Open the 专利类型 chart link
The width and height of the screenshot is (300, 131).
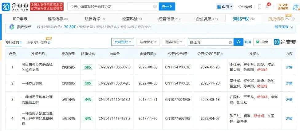(86, 27)
